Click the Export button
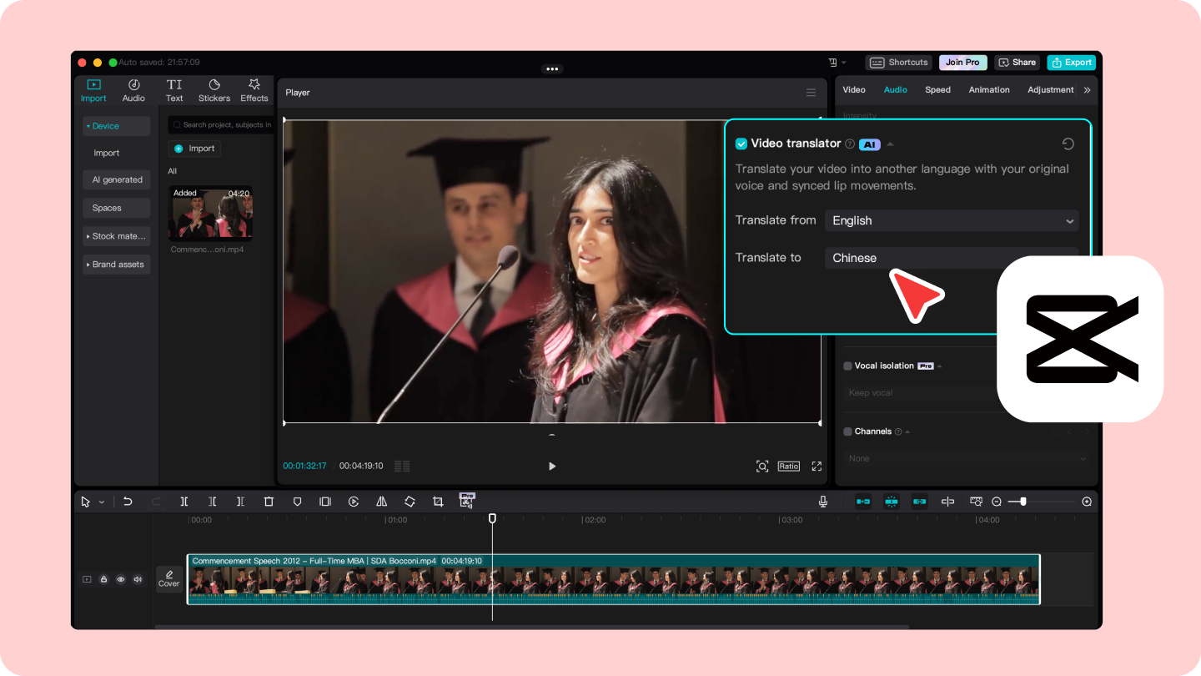Viewport: 1201px width, 676px height. [1071, 63]
